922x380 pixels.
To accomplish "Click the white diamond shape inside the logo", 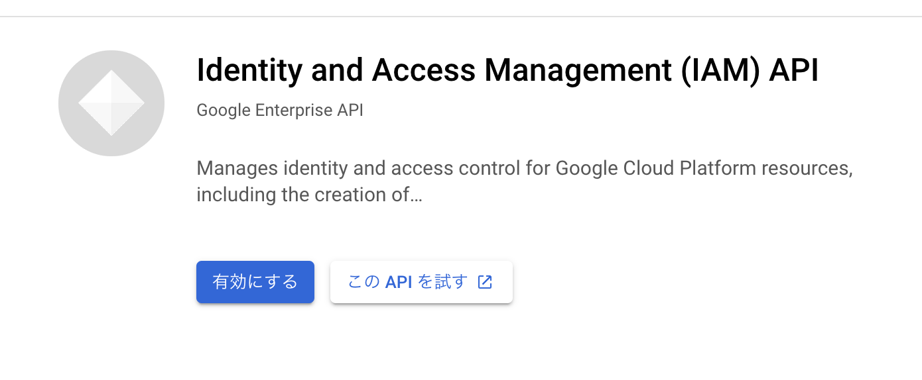I will 111,103.
